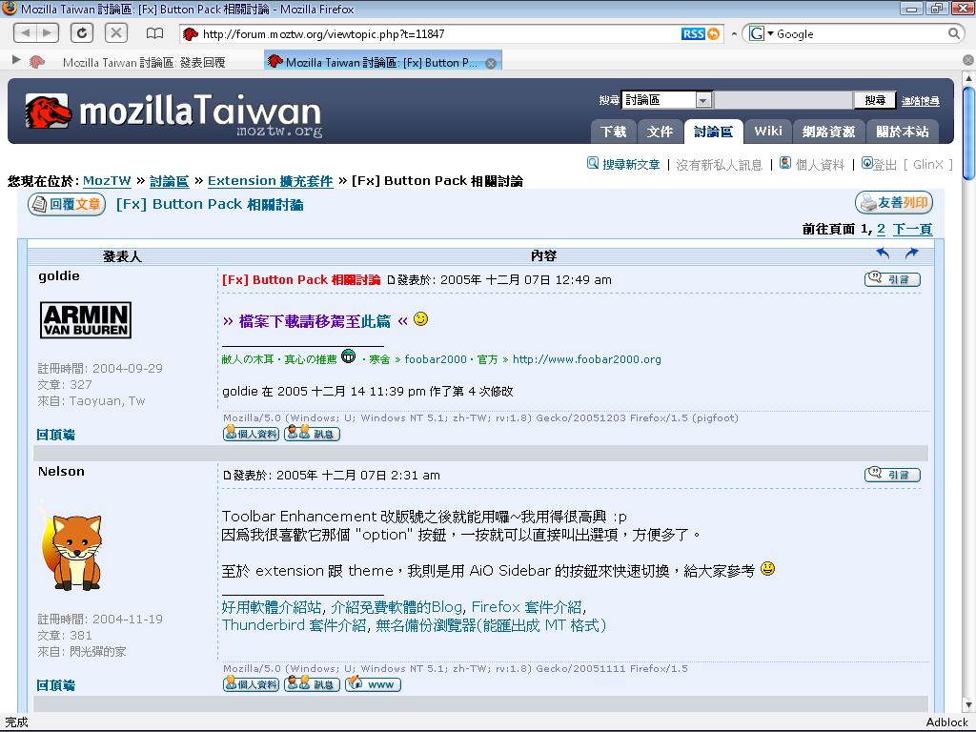The height and width of the screenshot is (732, 976).
Task: Click 下一頁 next page link
Action: tap(912, 229)
